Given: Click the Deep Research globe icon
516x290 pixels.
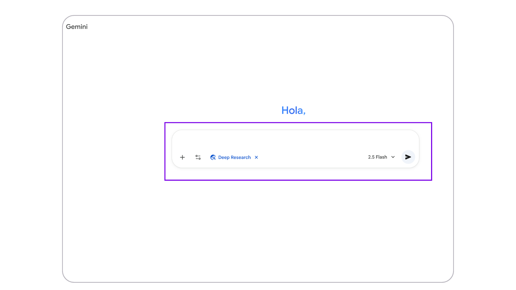Looking at the screenshot, I should 213,157.
